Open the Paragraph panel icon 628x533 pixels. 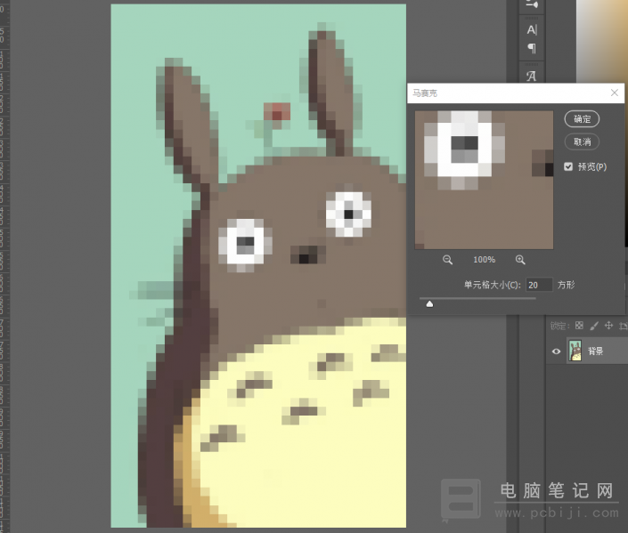point(532,49)
